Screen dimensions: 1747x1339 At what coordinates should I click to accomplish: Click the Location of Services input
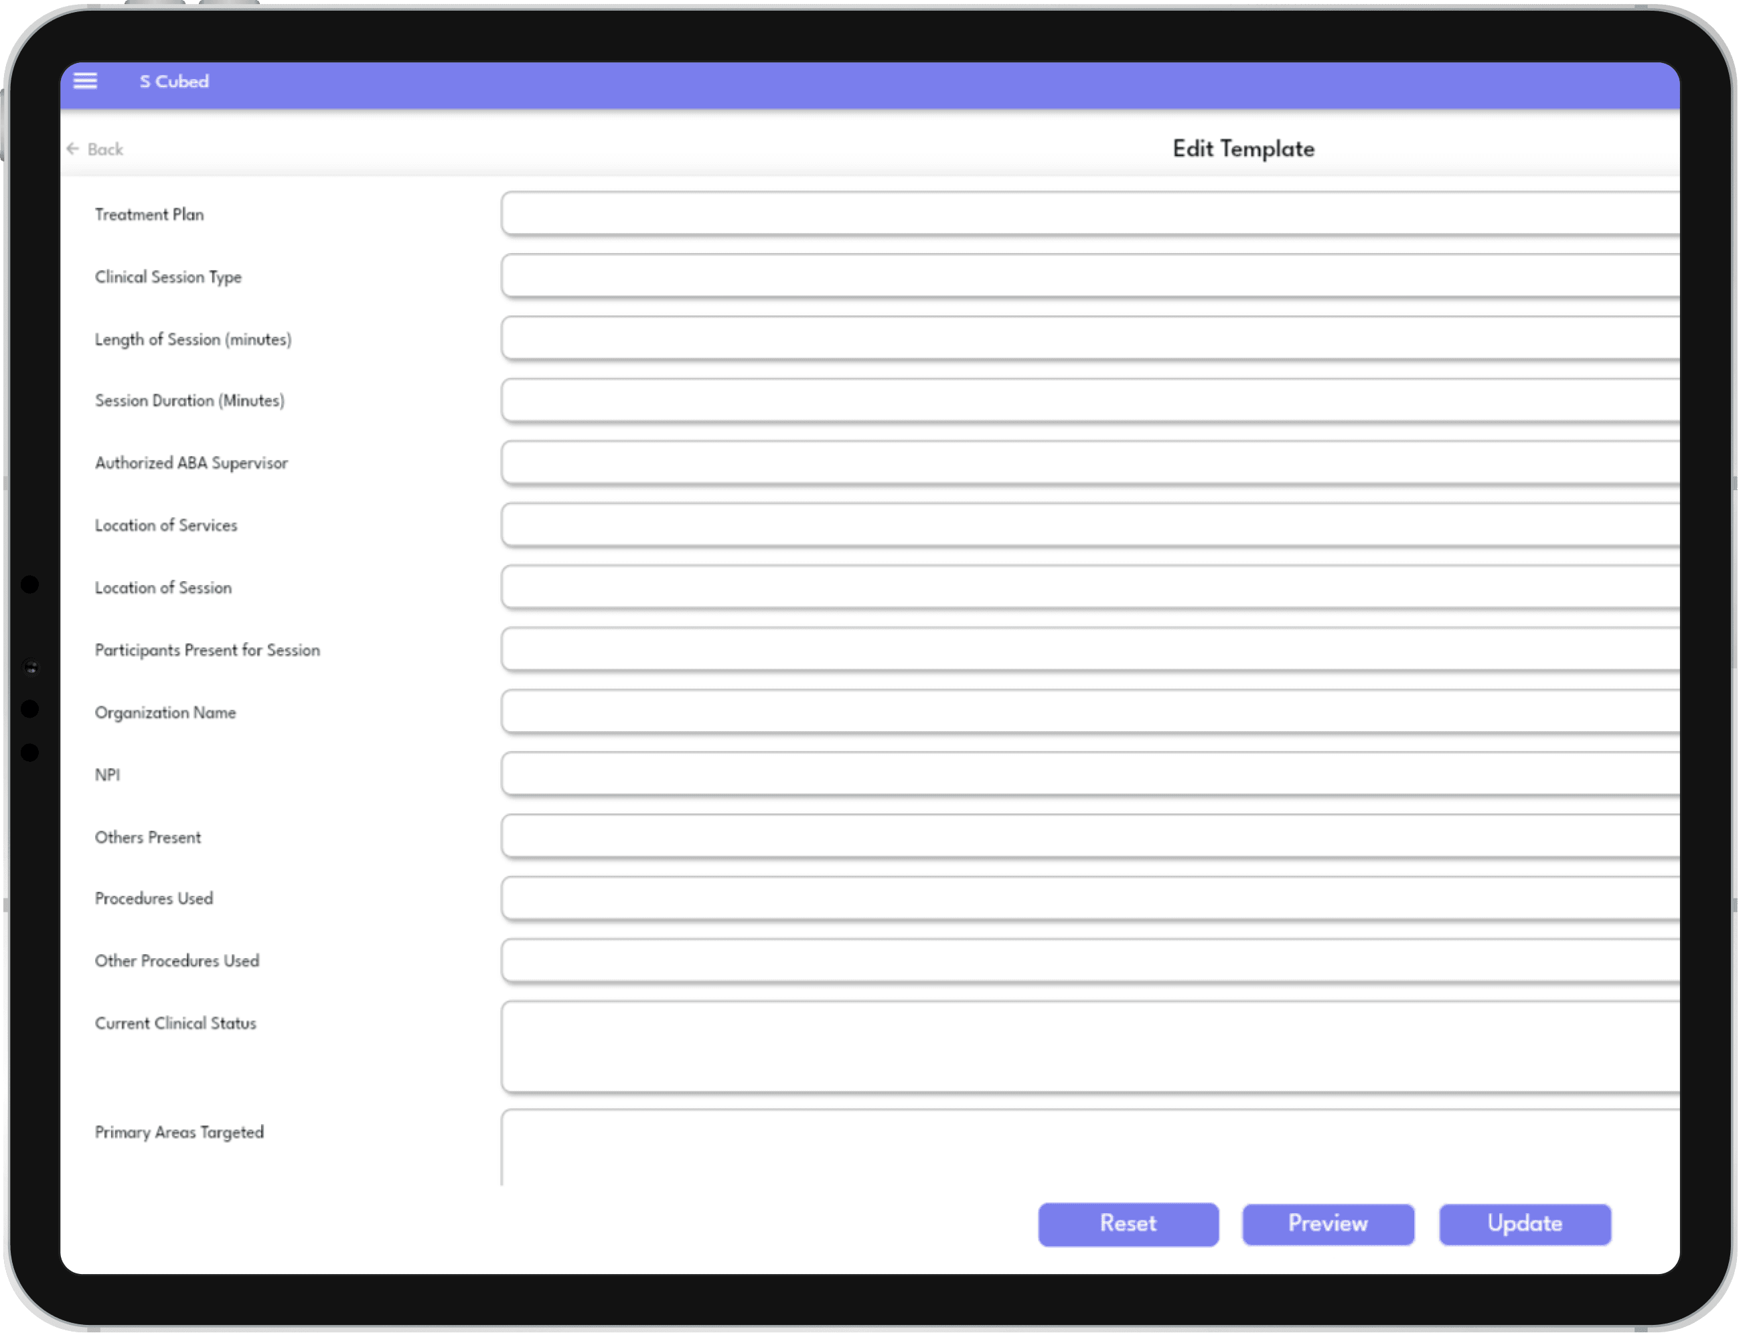coord(1089,524)
